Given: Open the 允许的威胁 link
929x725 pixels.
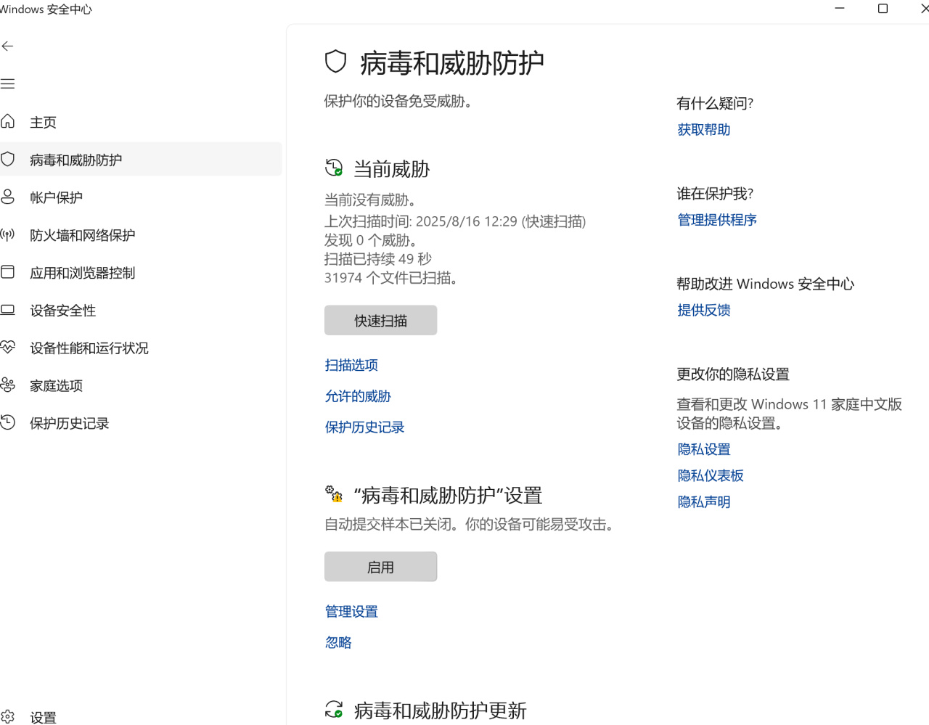Looking at the screenshot, I should click(358, 396).
